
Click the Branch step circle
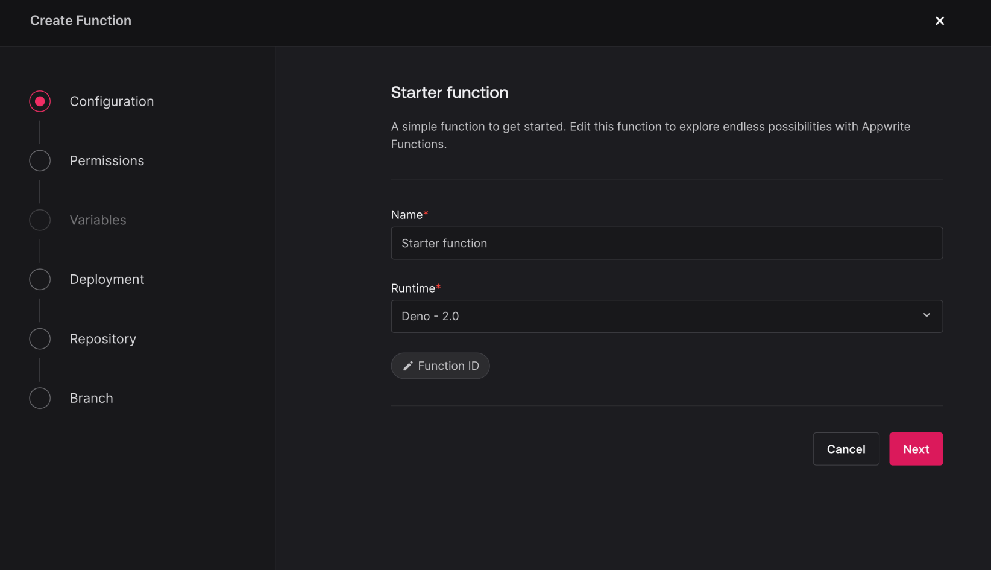40,399
